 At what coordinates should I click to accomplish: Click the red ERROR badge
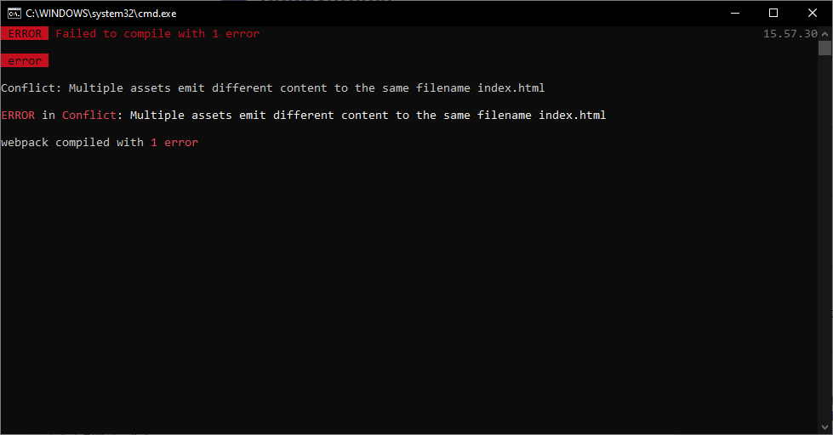(25, 33)
